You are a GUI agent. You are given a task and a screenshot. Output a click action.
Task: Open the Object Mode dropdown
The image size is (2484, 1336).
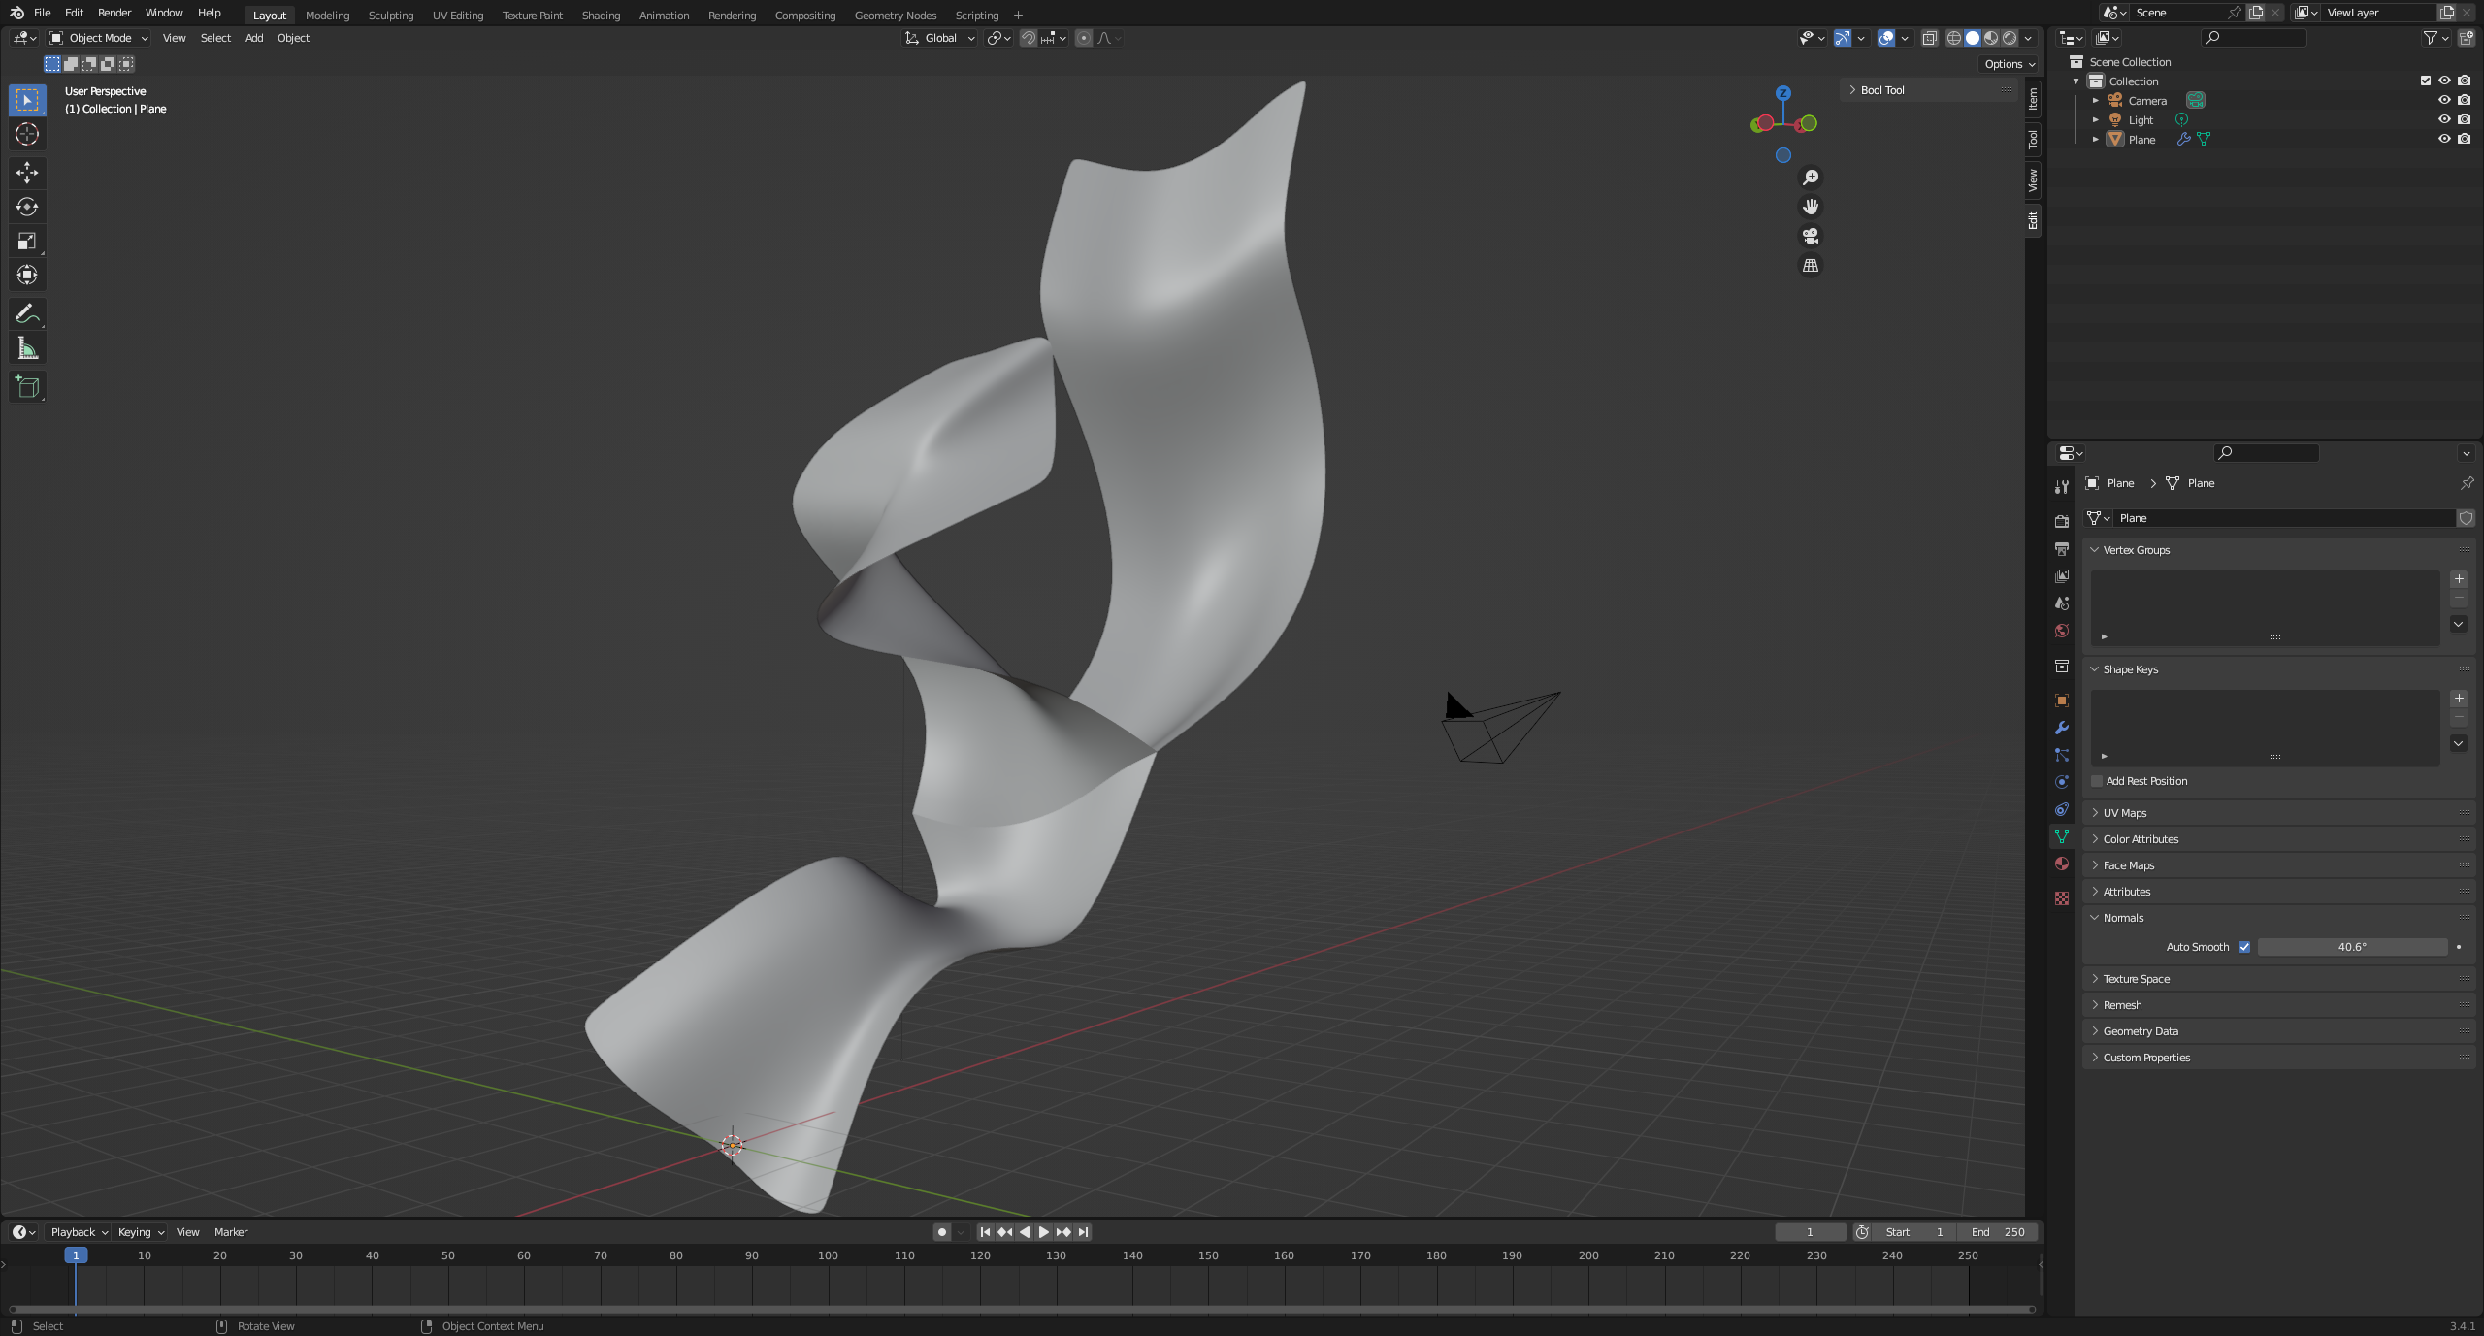(99, 38)
